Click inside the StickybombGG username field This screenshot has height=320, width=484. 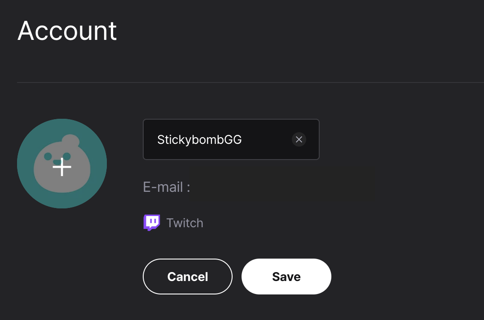point(231,139)
